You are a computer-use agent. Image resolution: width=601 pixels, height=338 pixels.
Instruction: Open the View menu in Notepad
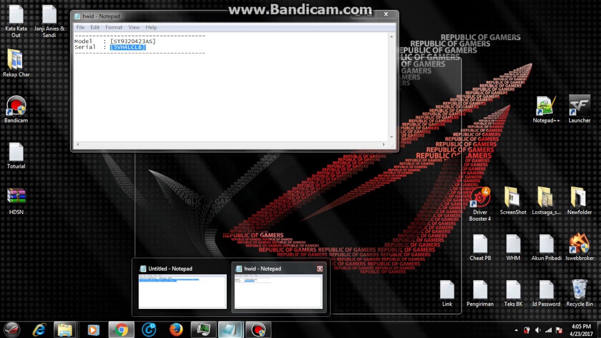[134, 27]
